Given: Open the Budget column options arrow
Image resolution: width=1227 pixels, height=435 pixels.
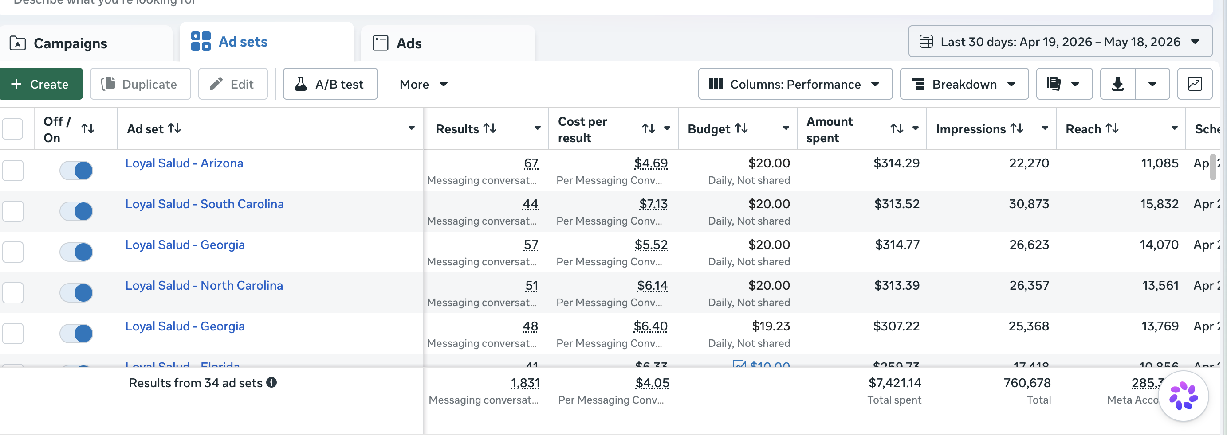Looking at the screenshot, I should 786,128.
